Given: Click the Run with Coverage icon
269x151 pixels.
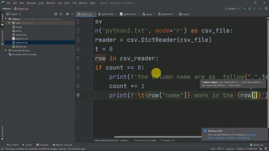Looking at the screenshot, I should coord(255,8).
